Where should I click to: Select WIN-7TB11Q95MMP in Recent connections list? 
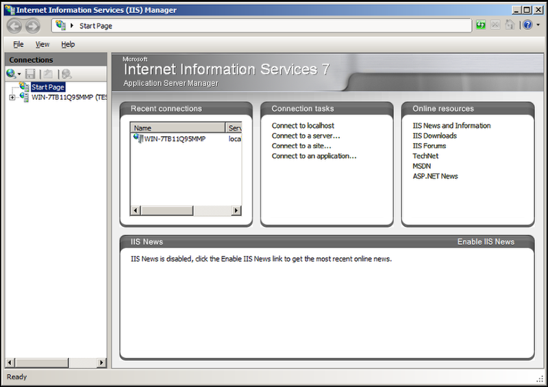pos(174,139)
